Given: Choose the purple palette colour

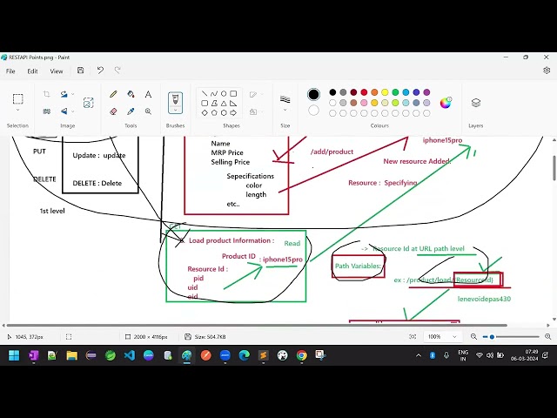Looking at the screenshot, I should pyautogui.click(x=426, y=92).
